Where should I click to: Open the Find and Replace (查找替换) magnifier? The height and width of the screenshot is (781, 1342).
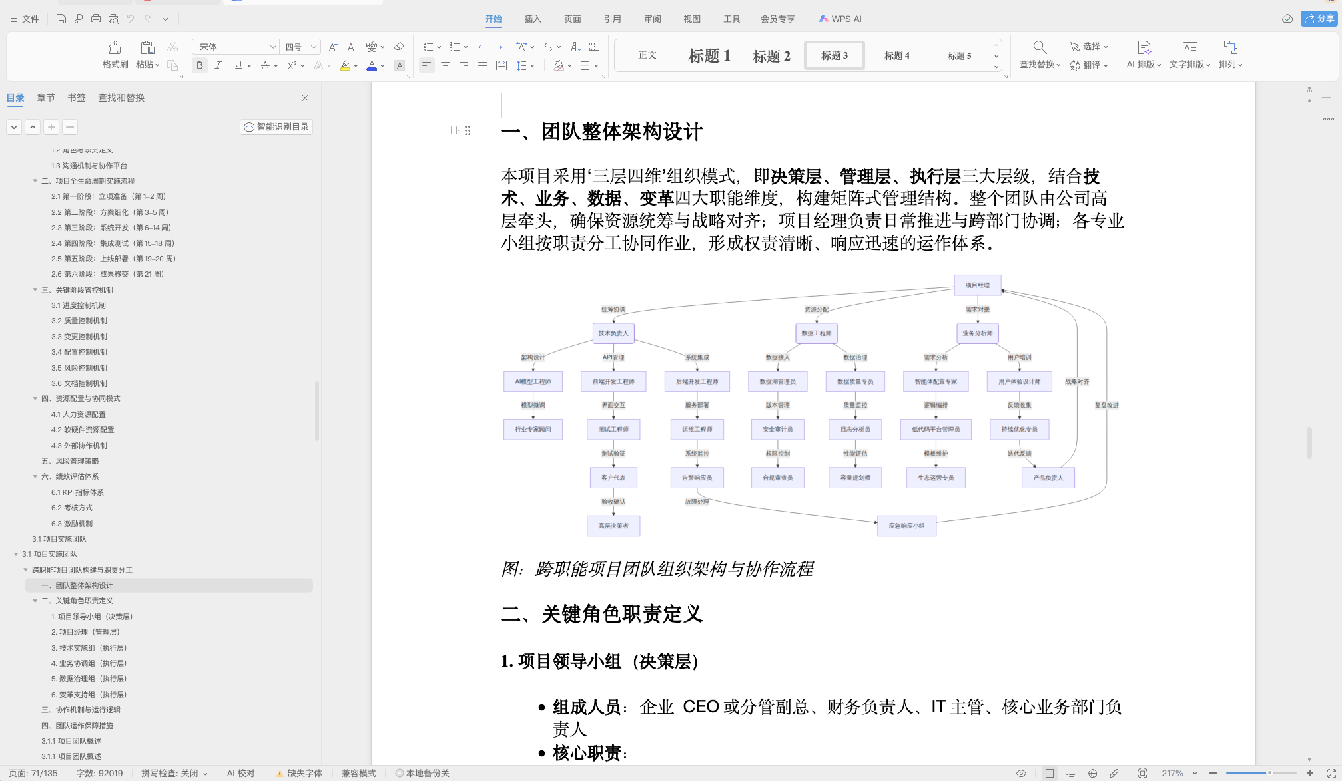click(1040, 47)
